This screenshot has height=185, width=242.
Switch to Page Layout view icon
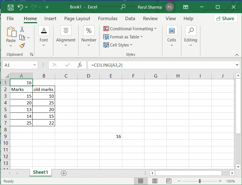(155, 181)
